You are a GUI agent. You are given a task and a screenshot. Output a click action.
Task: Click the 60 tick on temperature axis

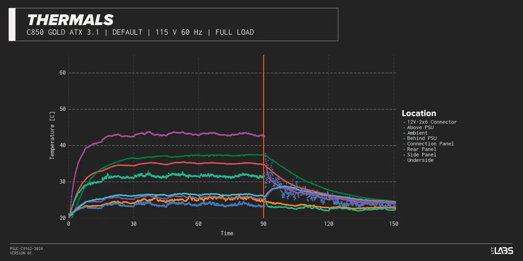coord(62,73)
